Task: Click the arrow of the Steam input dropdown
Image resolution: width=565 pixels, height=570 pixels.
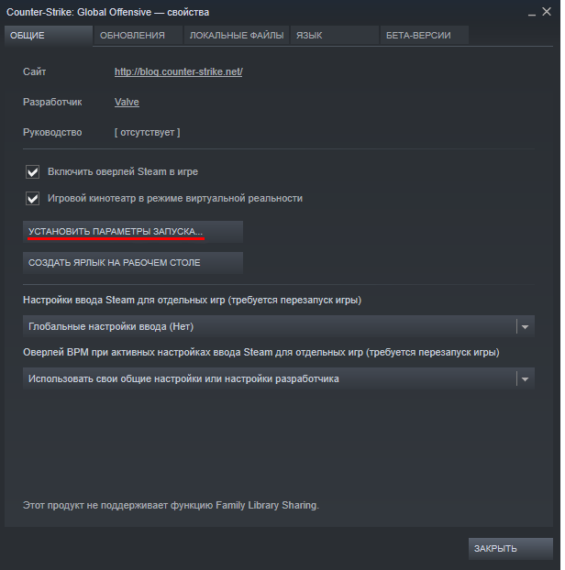Action: (525, 326)
